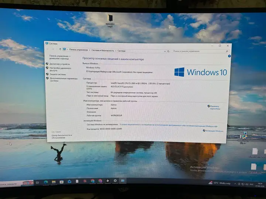Screen dimensions: 266x199
Task: Select WORKGROUP value text
Action: tap(116, 115)
